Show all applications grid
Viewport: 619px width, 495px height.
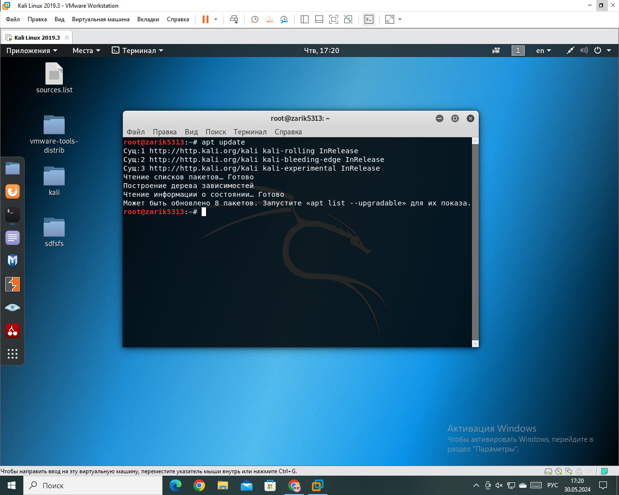tap(13, 354)
